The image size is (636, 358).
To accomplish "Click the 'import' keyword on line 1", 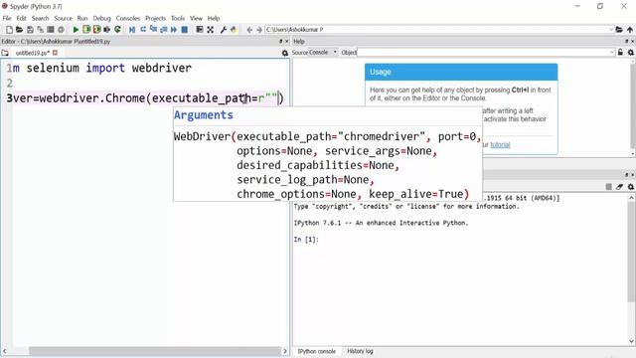I will pyautogui.click(x=105, y=68).
